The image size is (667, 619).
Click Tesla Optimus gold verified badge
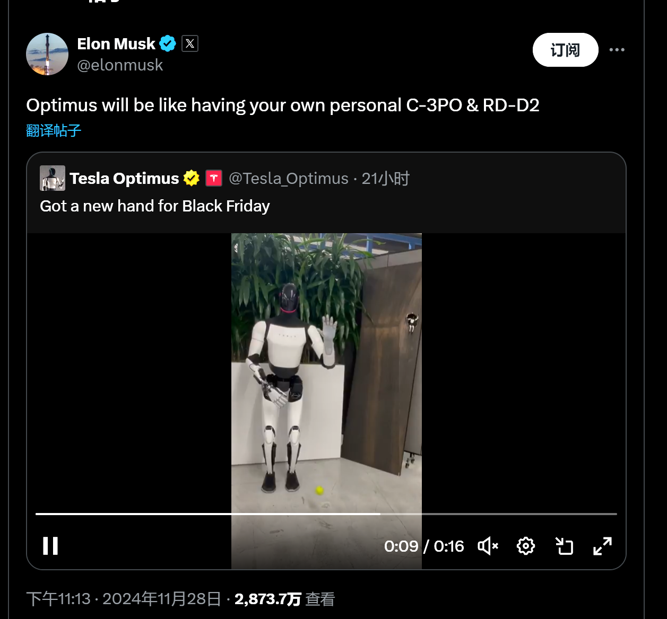(192, 178)
